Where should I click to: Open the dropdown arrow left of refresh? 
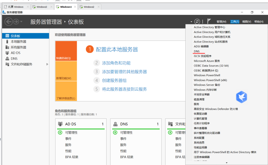(191, 22)
